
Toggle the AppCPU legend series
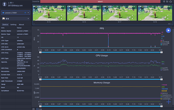point(164,68)
